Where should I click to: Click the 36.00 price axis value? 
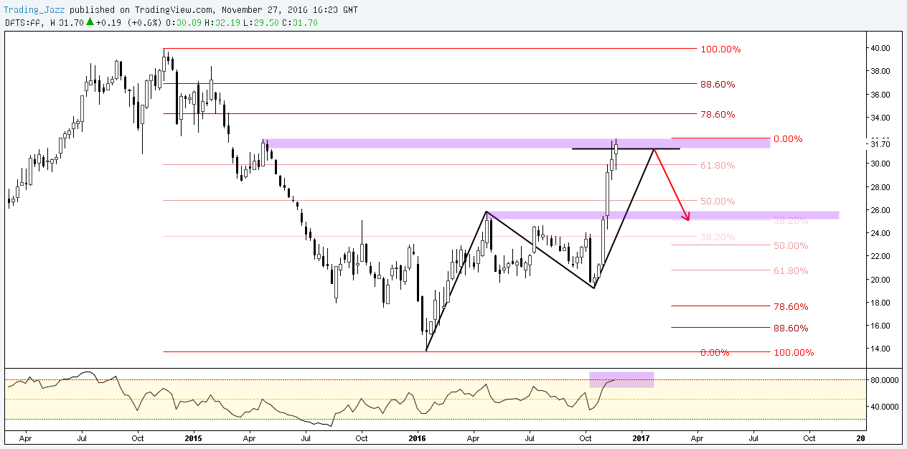click(880, 95)
